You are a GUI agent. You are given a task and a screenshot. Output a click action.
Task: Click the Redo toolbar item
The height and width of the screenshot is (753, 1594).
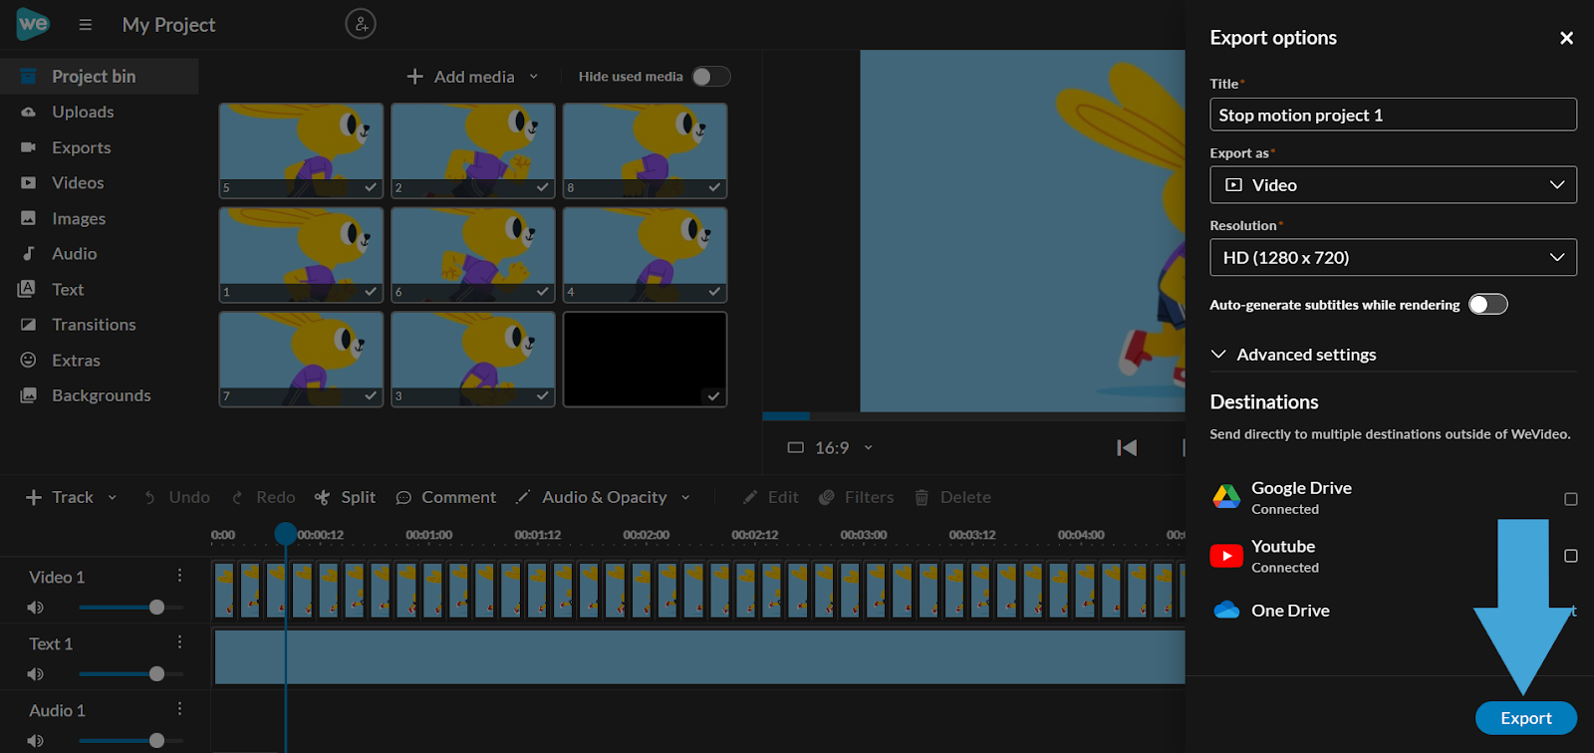point(263,497)
